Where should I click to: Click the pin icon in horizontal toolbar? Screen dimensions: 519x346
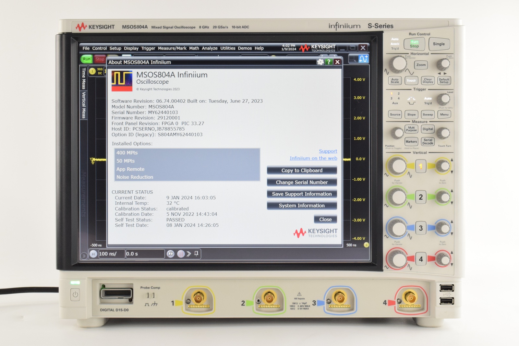[x=196, y=254]
